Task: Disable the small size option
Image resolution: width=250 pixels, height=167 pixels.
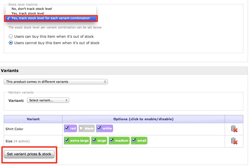Action: (134, 140)
